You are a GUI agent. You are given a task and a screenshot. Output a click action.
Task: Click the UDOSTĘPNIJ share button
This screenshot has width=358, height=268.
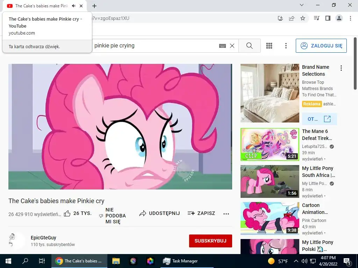coord(159,213)
